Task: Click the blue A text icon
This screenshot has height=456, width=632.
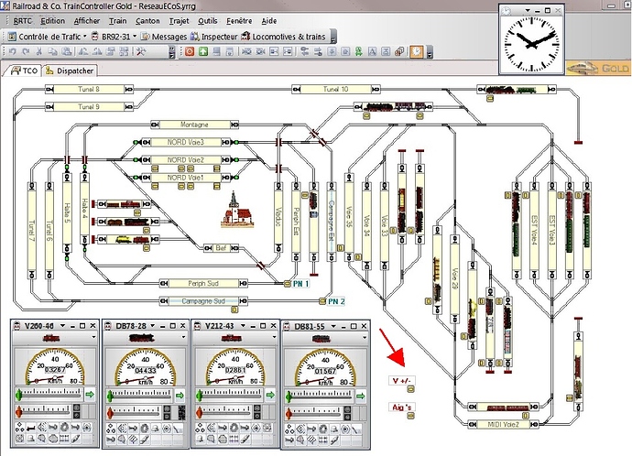Action: click(x=373, y=51)
